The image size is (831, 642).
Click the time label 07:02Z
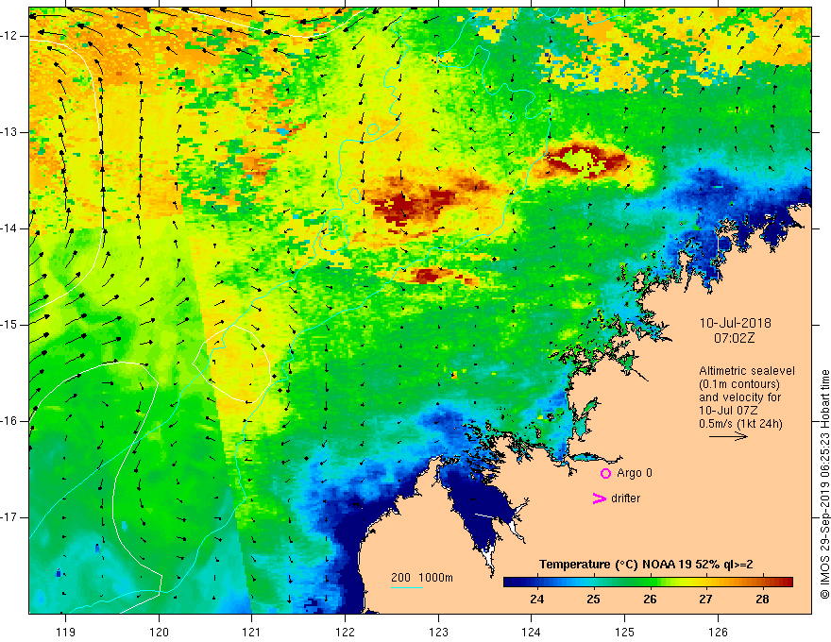[734, 337]
